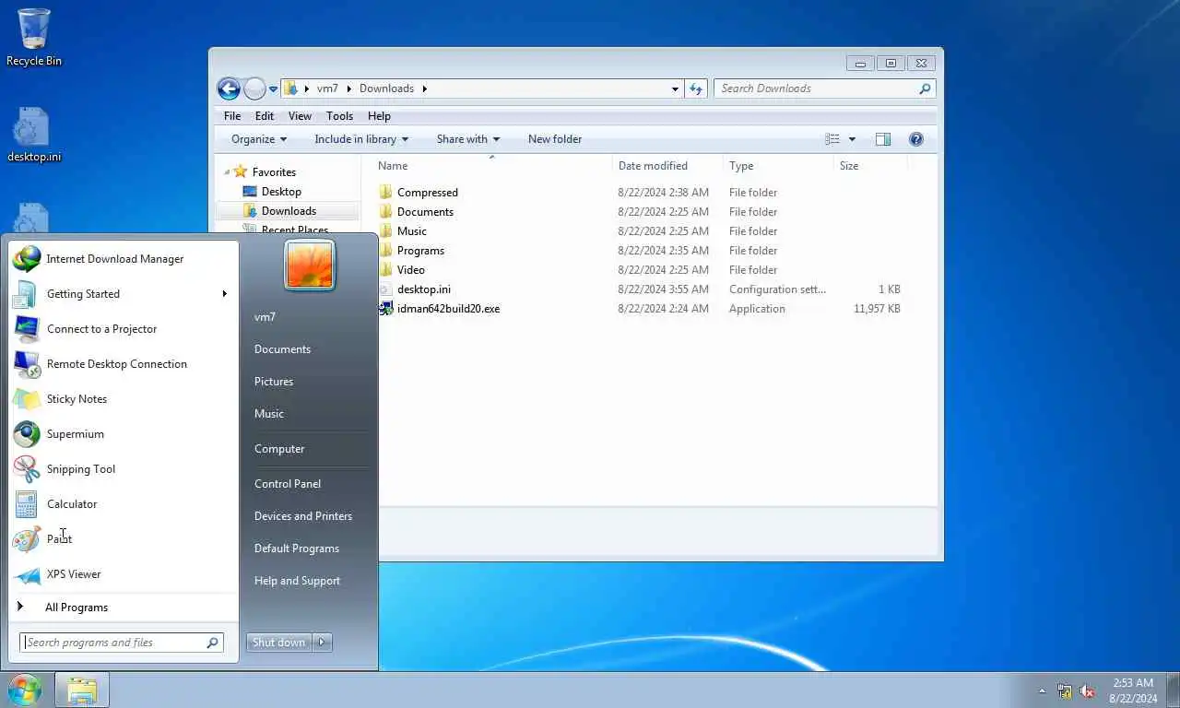This screenshot has height=708, width=1180.
Task: Select the Documents folder in file list
Action: click(x=425, y=212)
